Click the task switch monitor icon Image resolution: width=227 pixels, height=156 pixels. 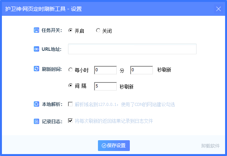tap(36, 30)
